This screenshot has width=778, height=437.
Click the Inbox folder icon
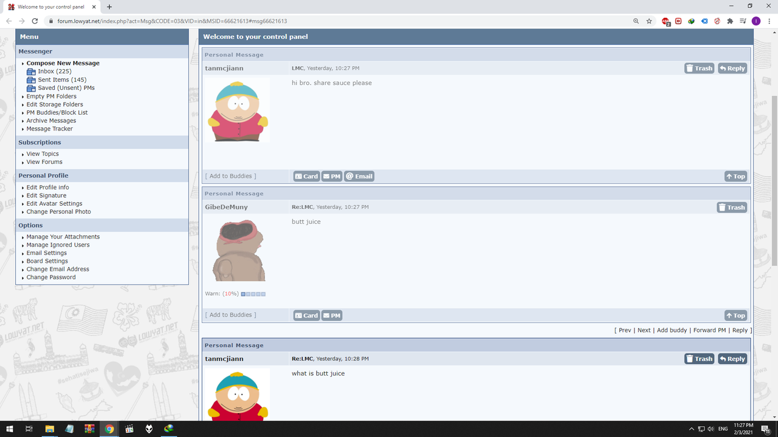click(32, 72)
